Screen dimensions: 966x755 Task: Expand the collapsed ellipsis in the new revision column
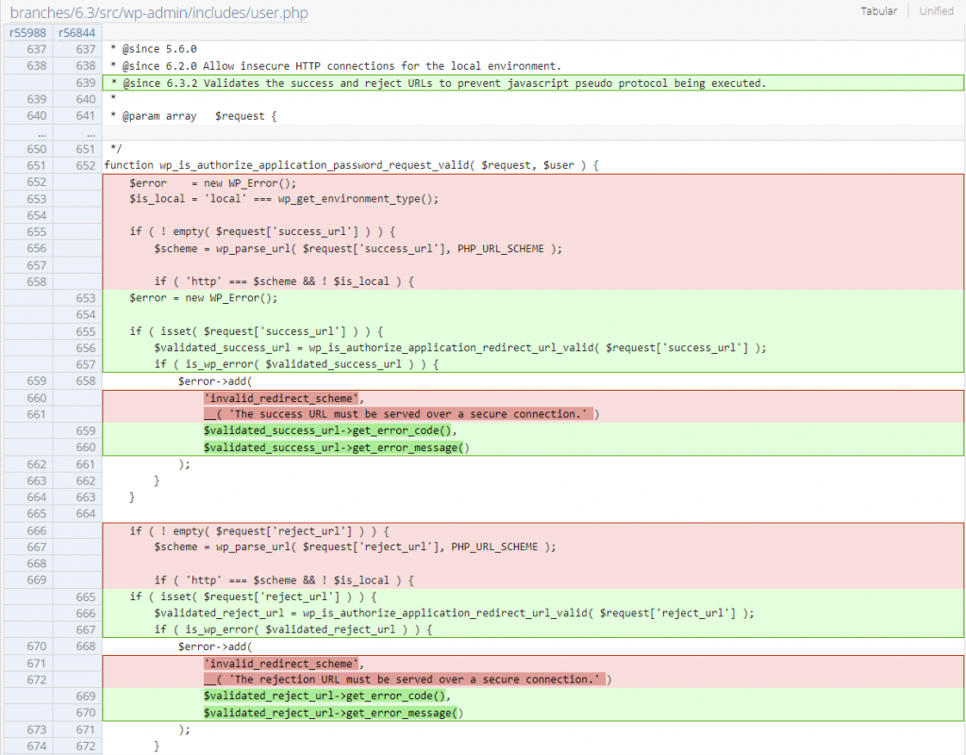tap(75, 133)
